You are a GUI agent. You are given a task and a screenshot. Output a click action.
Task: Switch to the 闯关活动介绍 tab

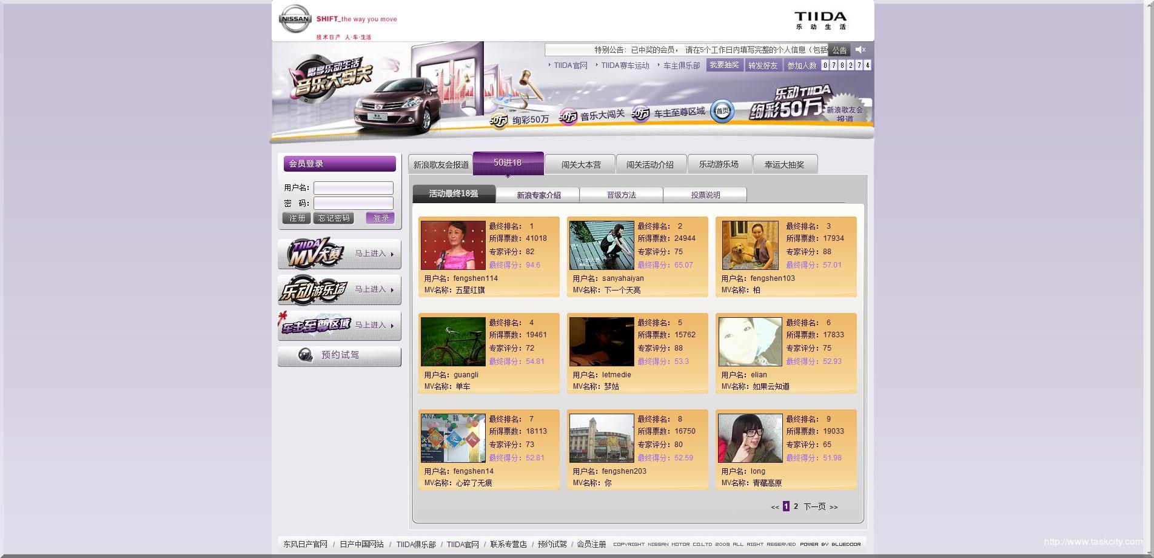[x=650, y=164]
